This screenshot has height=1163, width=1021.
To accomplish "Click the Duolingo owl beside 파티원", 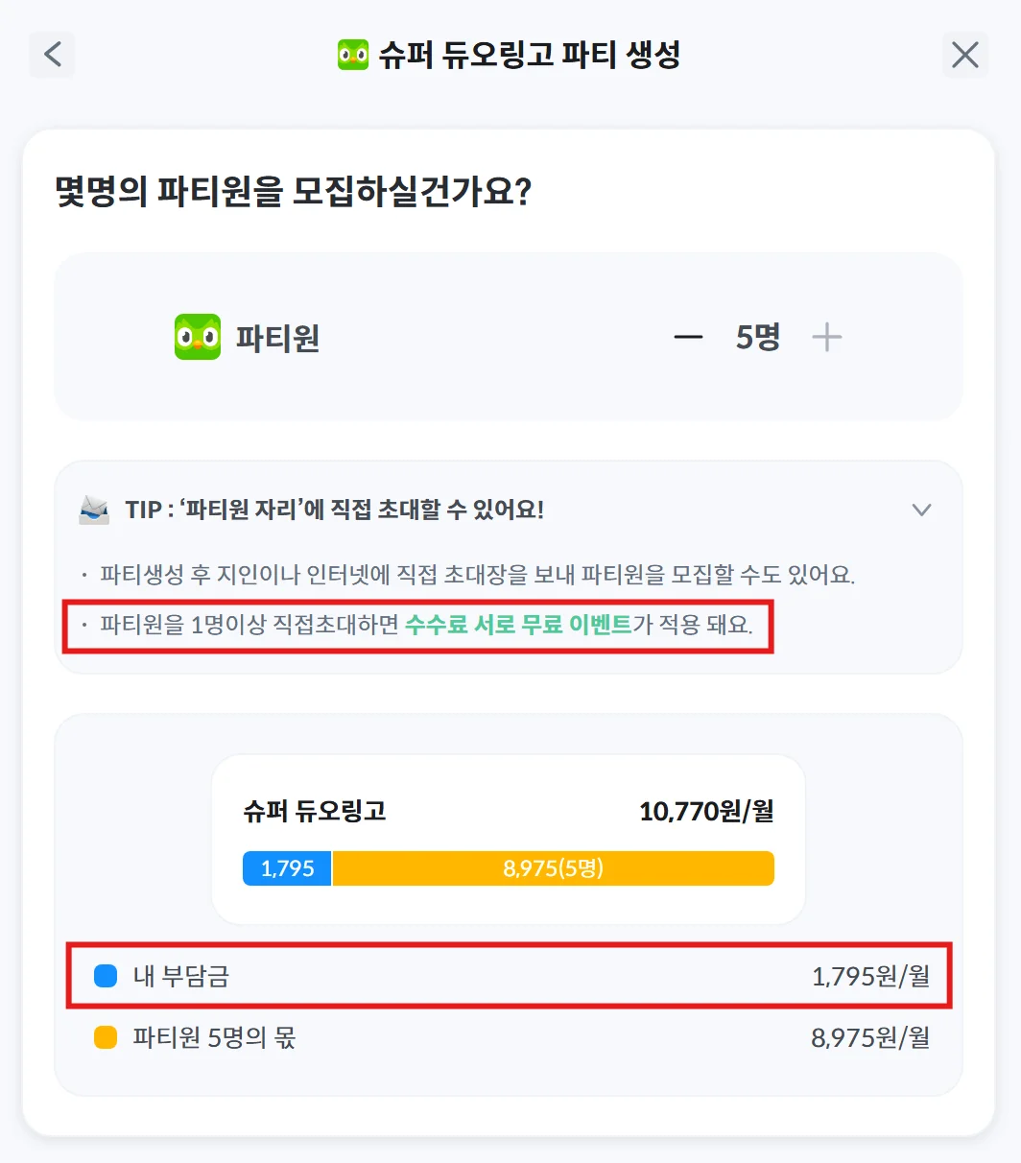I will pos(198,338).
